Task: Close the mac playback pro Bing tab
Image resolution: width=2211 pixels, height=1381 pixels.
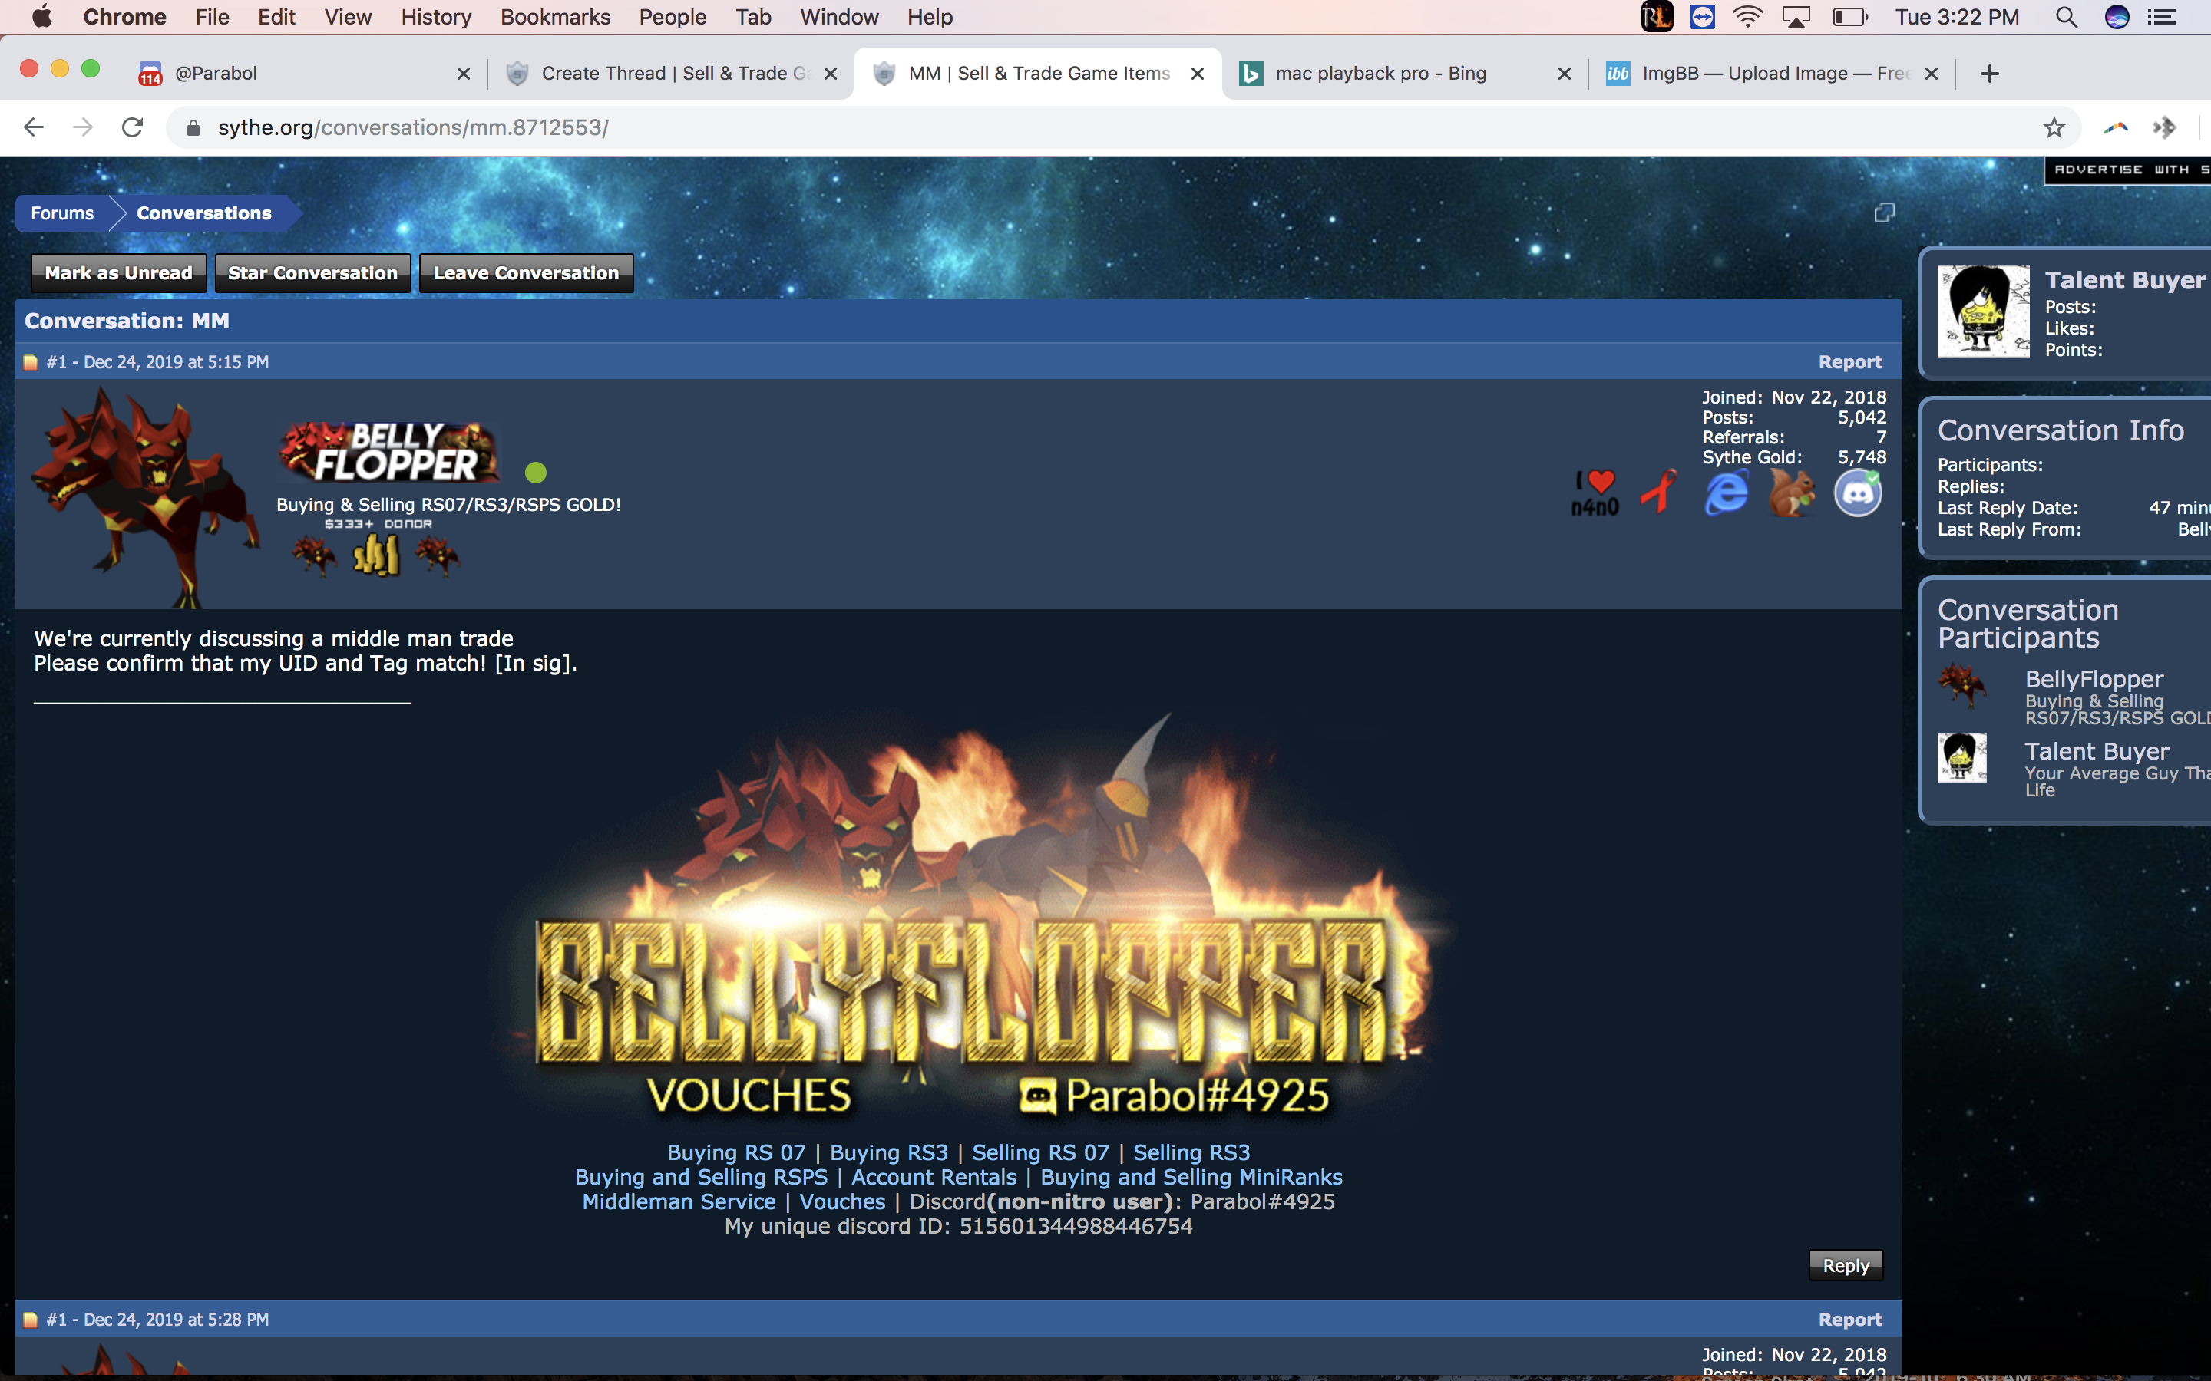Action: [x=1565, y=73]
